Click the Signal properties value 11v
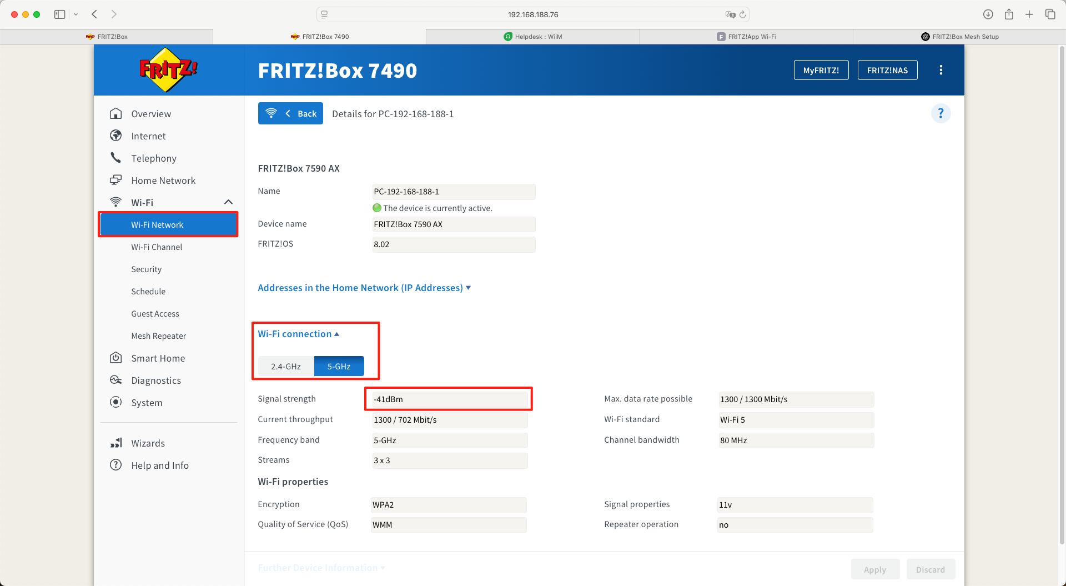This screenshot has width=1066, height=586. pos(795,505)
